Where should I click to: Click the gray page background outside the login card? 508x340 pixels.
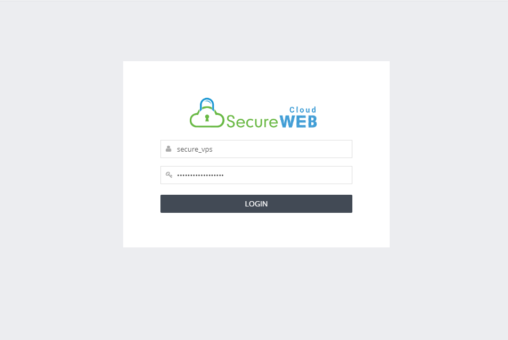tap(61, 162)
